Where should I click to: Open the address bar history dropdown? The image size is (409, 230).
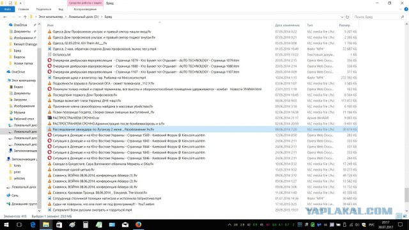[x=343, y=17]
